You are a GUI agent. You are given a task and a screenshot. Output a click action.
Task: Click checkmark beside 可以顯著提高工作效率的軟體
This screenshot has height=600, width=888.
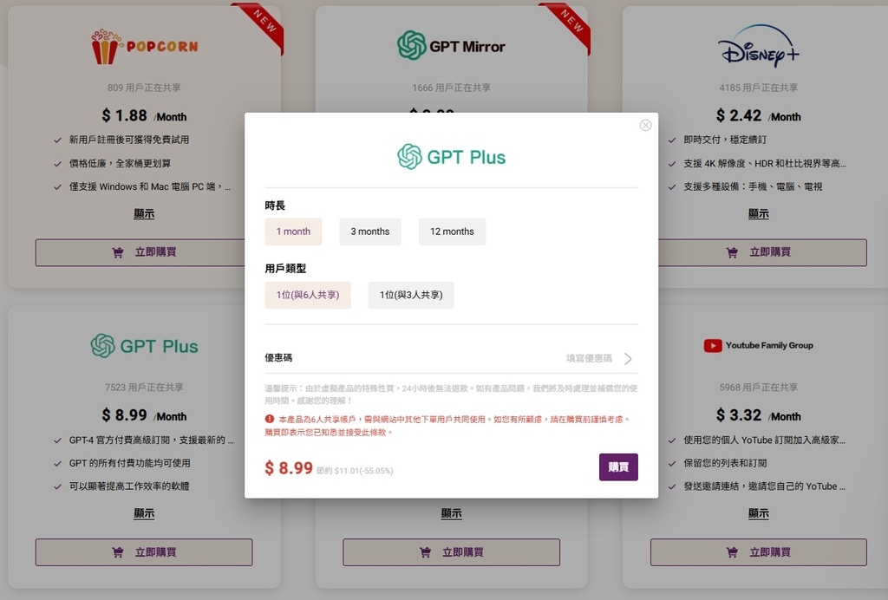[57, 486]
